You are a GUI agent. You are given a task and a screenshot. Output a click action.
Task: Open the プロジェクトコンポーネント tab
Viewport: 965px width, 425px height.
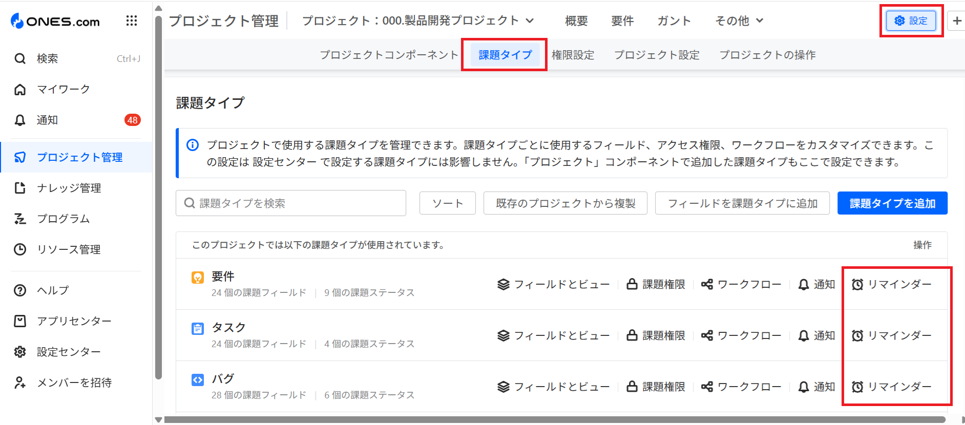389,55
